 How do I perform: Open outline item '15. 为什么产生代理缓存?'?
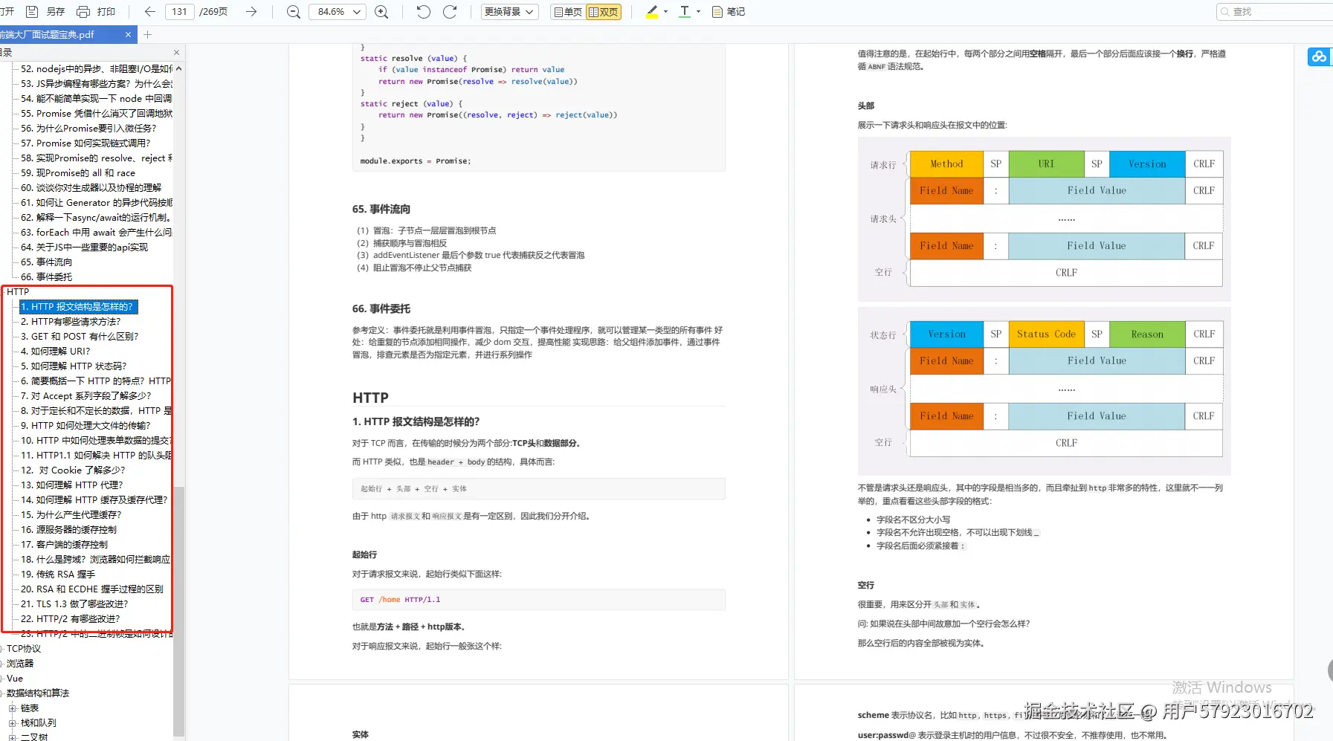71,515
